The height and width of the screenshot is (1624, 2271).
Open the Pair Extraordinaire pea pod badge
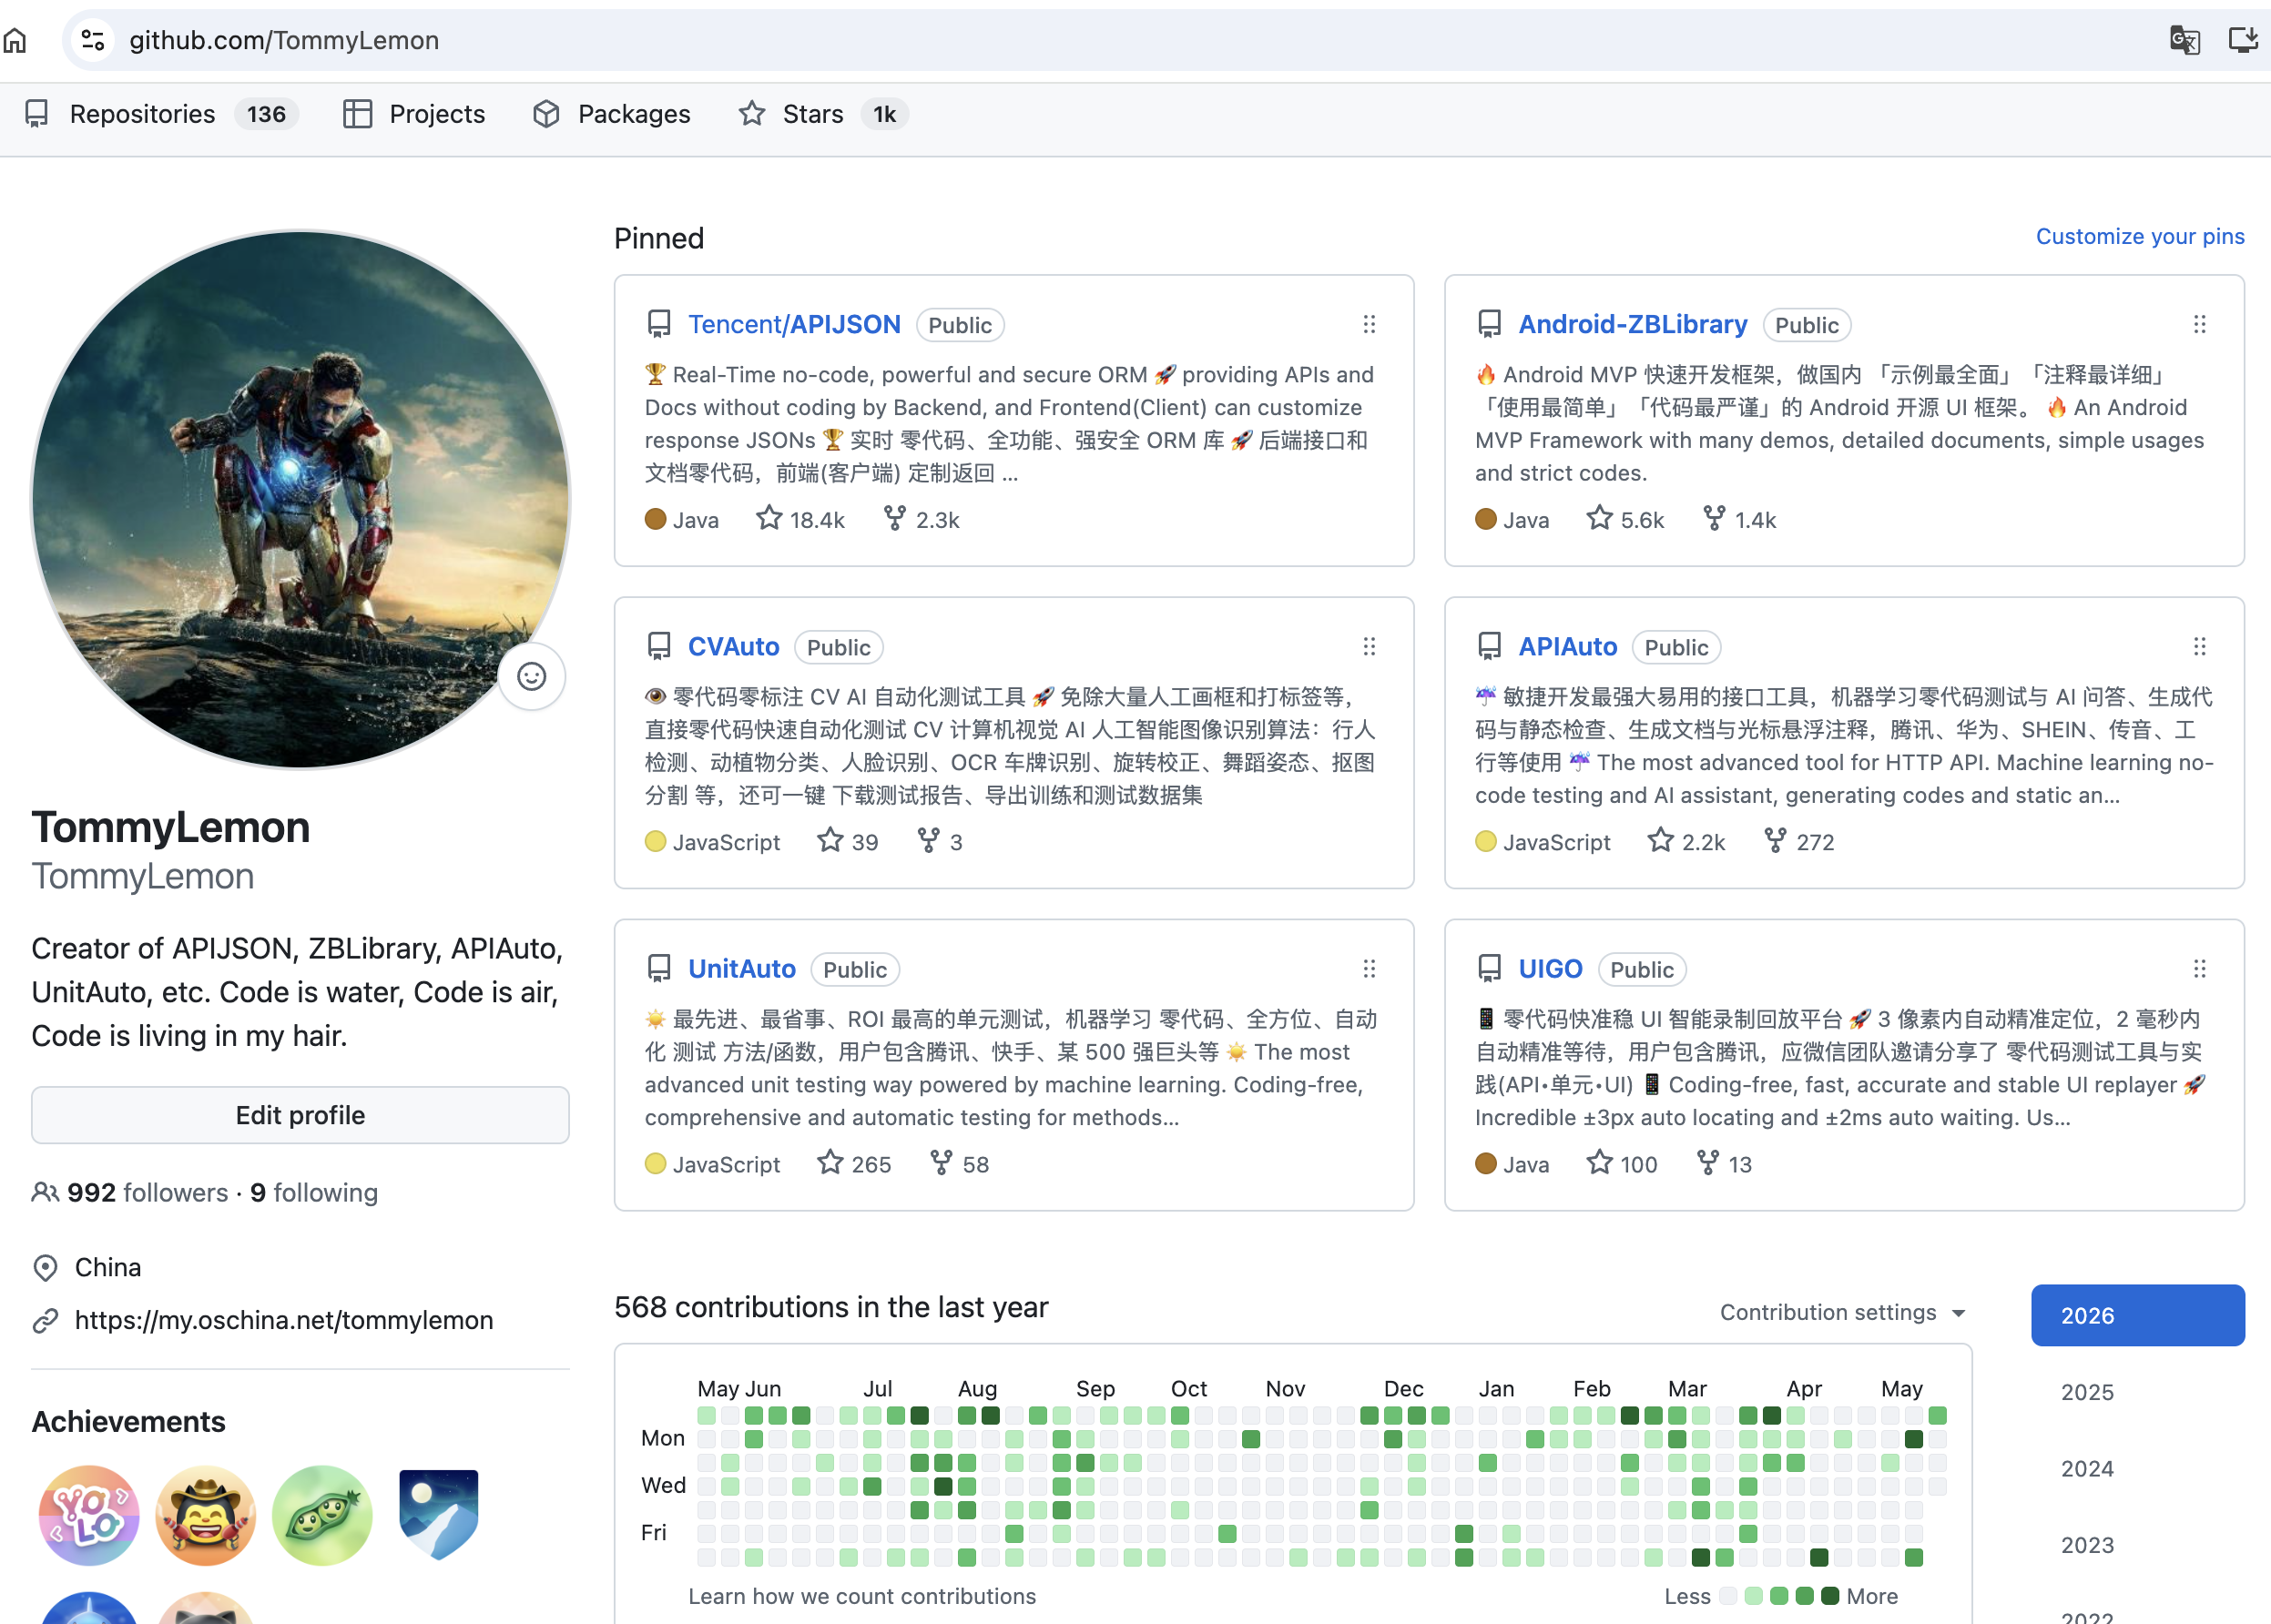pyautogui.click(x=322, y=1515)
